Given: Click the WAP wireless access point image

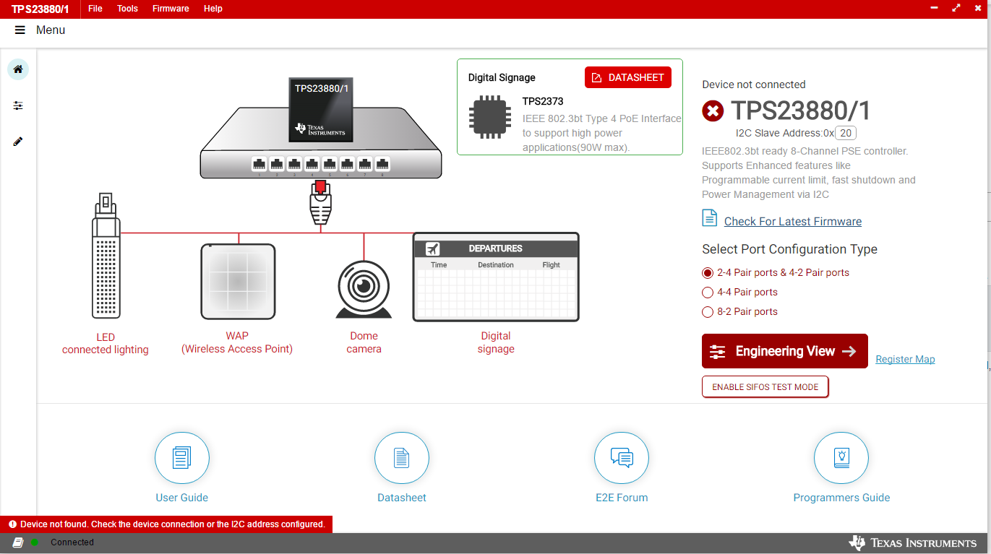Looking at the screenshot, I should coord(239,282).
